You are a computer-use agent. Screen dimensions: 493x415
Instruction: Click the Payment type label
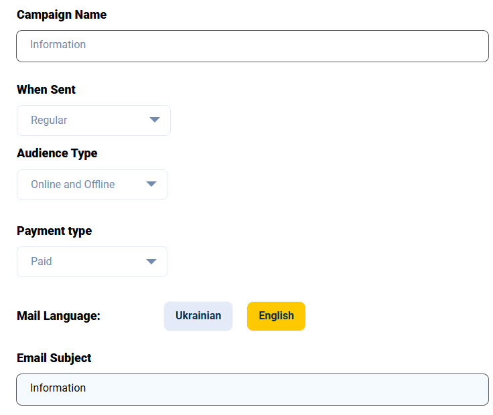(54, 231)
